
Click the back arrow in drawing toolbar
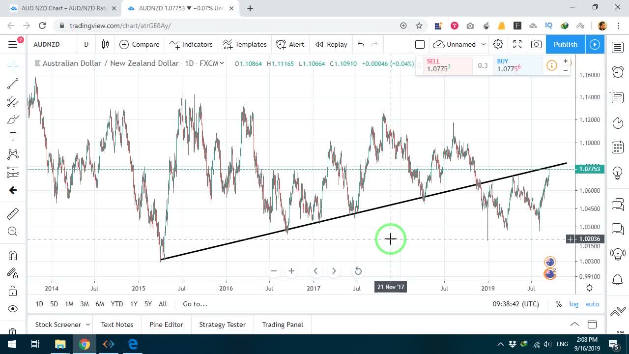[x=13, y=190]
